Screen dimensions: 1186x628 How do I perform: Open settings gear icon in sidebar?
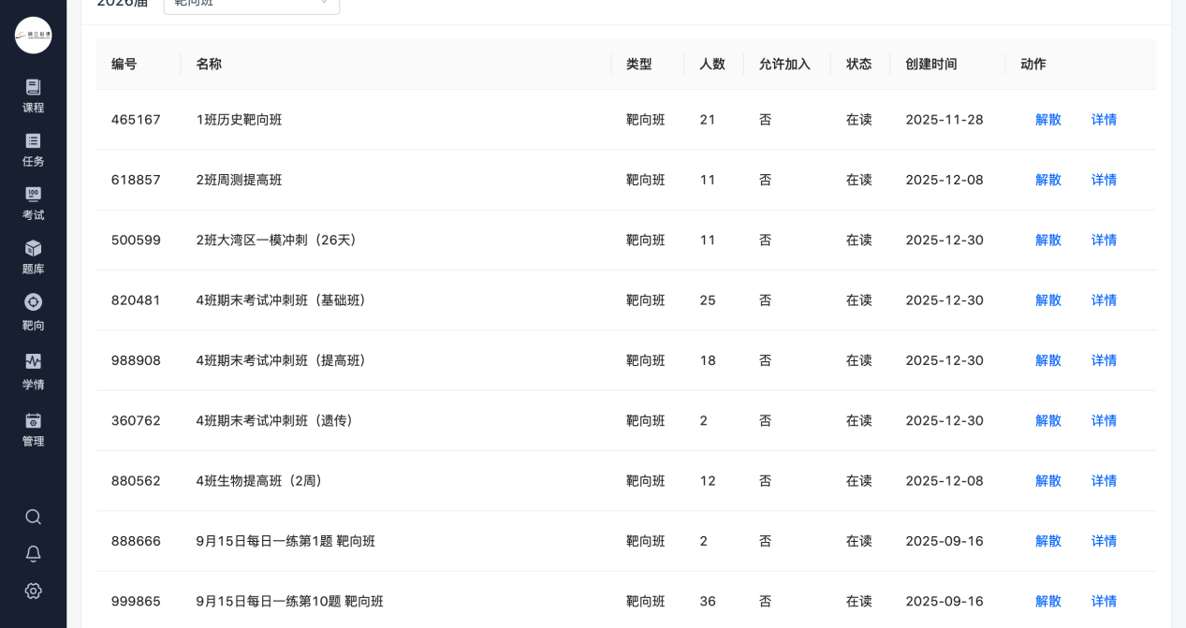point(33,591)
